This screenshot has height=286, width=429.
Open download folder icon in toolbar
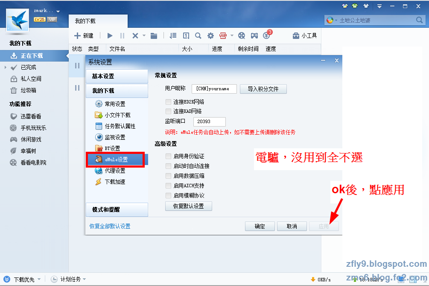[154, 35]
